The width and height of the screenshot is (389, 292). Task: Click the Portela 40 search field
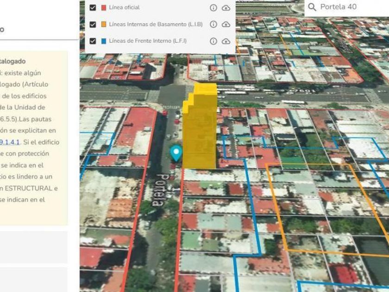coord(346,8)
